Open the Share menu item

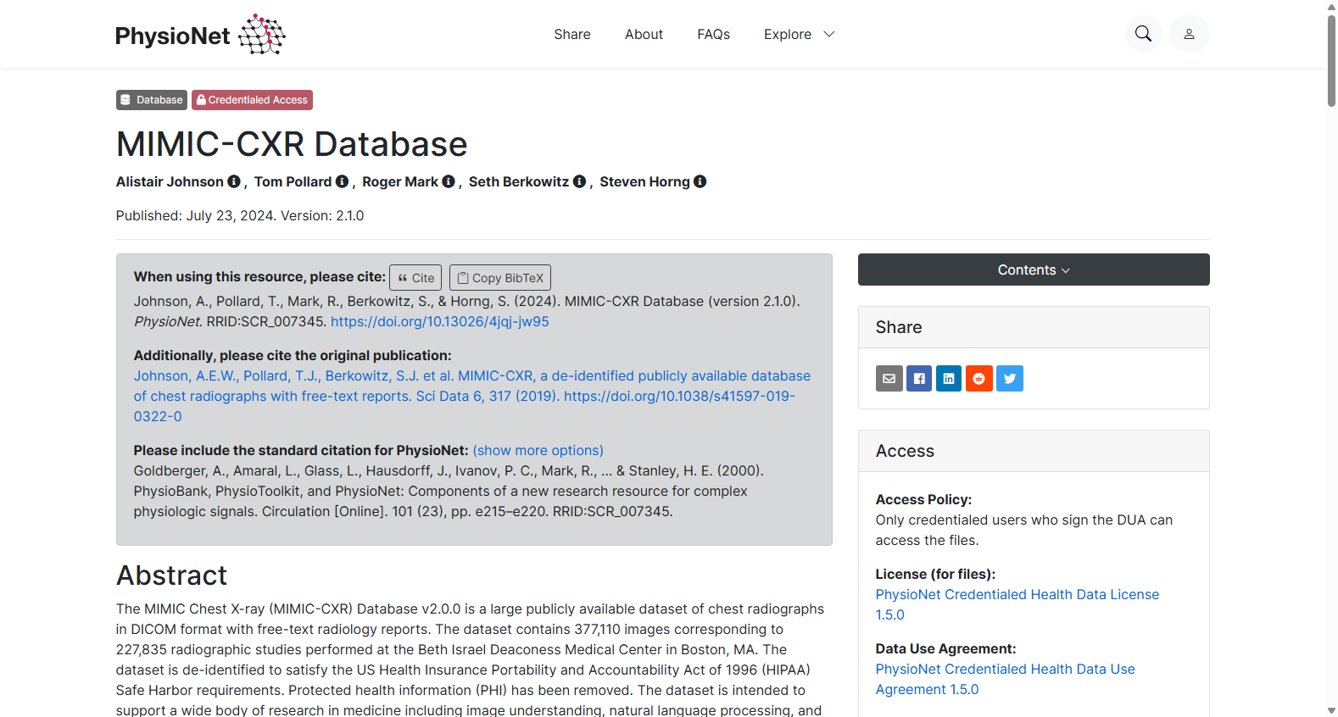coord(572,34)
